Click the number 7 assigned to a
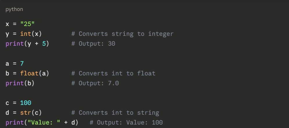This screenshot has height=128, width=289. pyautogui.click(x=22, y=63)
